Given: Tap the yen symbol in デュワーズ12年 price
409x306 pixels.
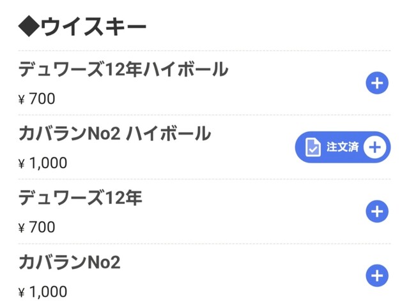Looking at the screenshot, I should 22,228.
